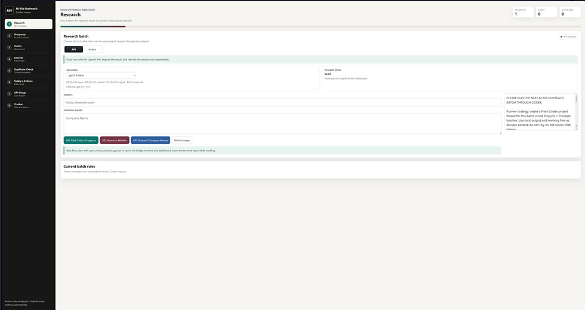Click the 'Fallback: gpt-5.4-mini' text
The width and height of the screenshot is (585, 310).
tap(78, 87)
